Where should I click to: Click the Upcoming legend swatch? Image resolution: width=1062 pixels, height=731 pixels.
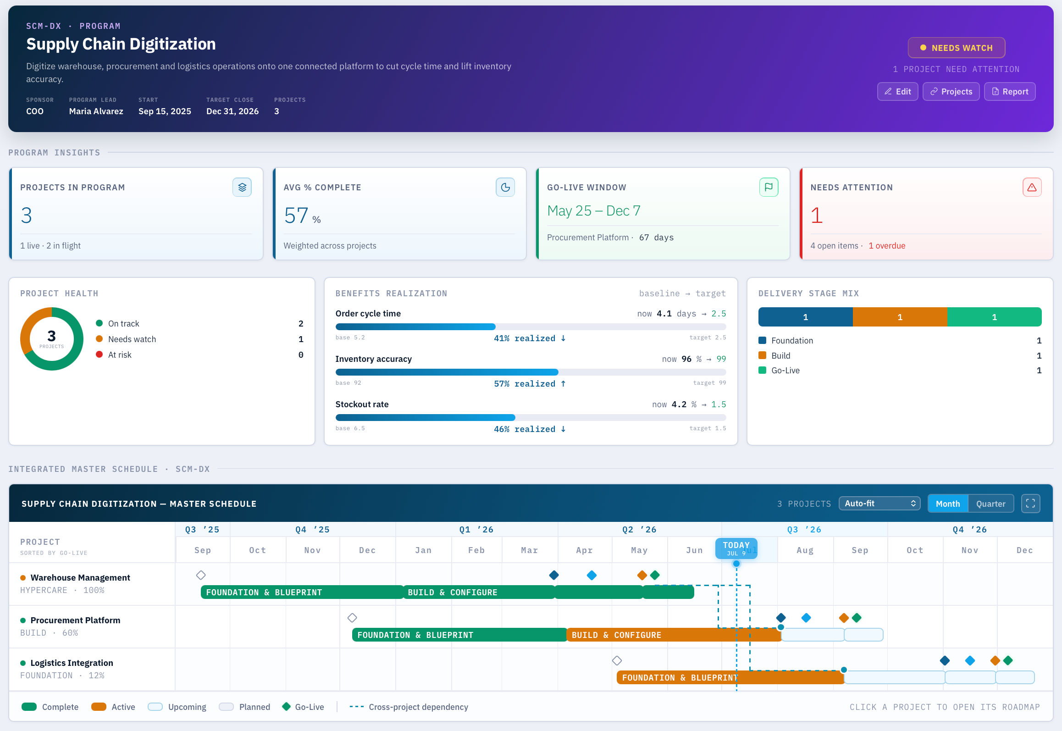coord(155,707)
